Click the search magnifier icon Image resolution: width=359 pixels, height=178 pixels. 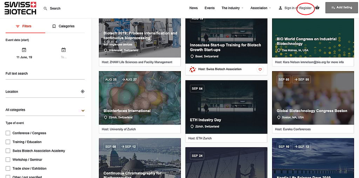pyautogui.click(x=45, y=8)
